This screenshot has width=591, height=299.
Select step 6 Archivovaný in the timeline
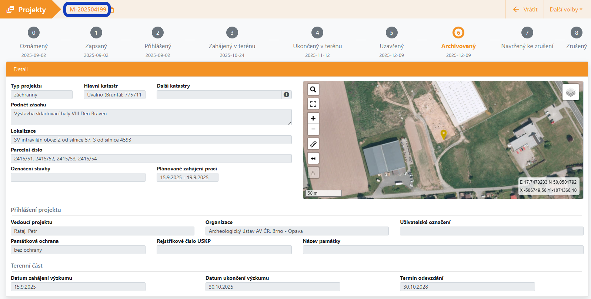coord(458,33)
